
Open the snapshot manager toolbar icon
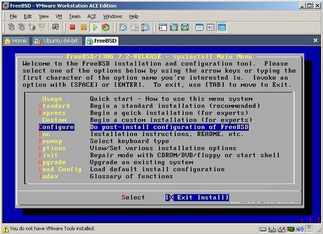point(145,27)
